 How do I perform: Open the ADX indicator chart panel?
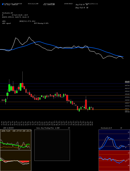(16, 140)
